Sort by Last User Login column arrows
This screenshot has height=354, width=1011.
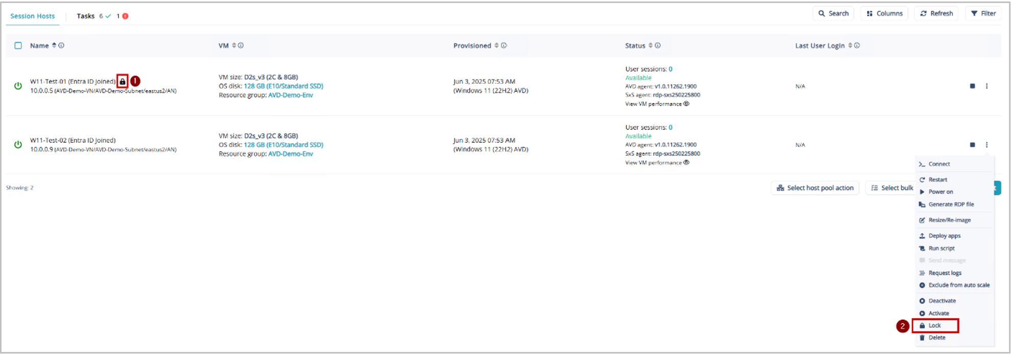click(x=850, y=45)
